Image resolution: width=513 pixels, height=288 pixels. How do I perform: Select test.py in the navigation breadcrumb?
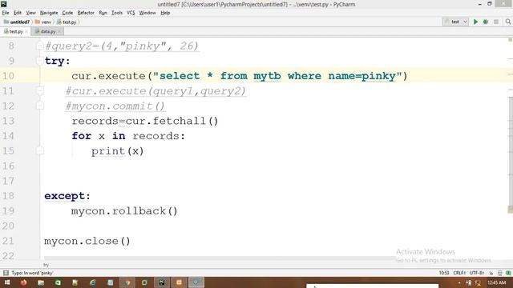(67, 22)
